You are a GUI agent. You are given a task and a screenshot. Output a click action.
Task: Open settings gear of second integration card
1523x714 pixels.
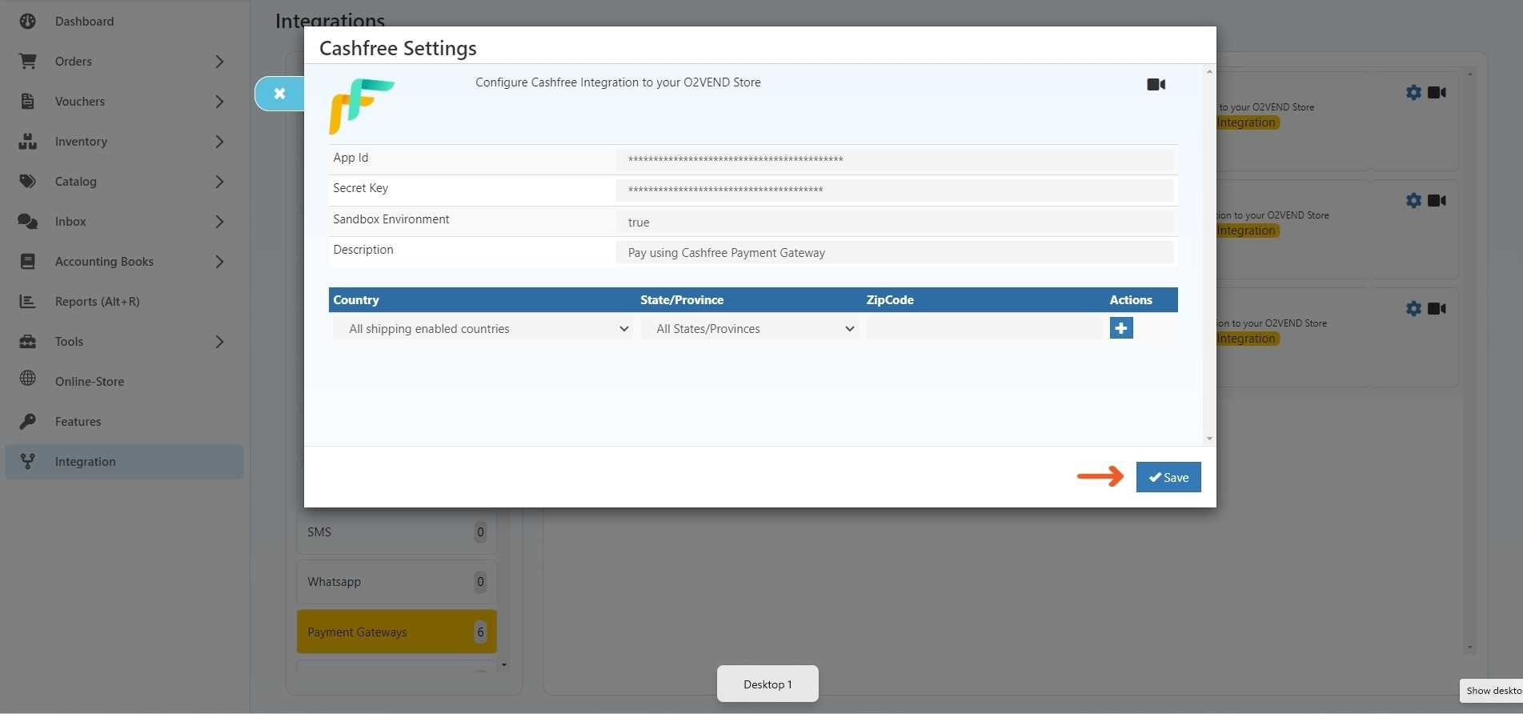tap(1413, 201)
